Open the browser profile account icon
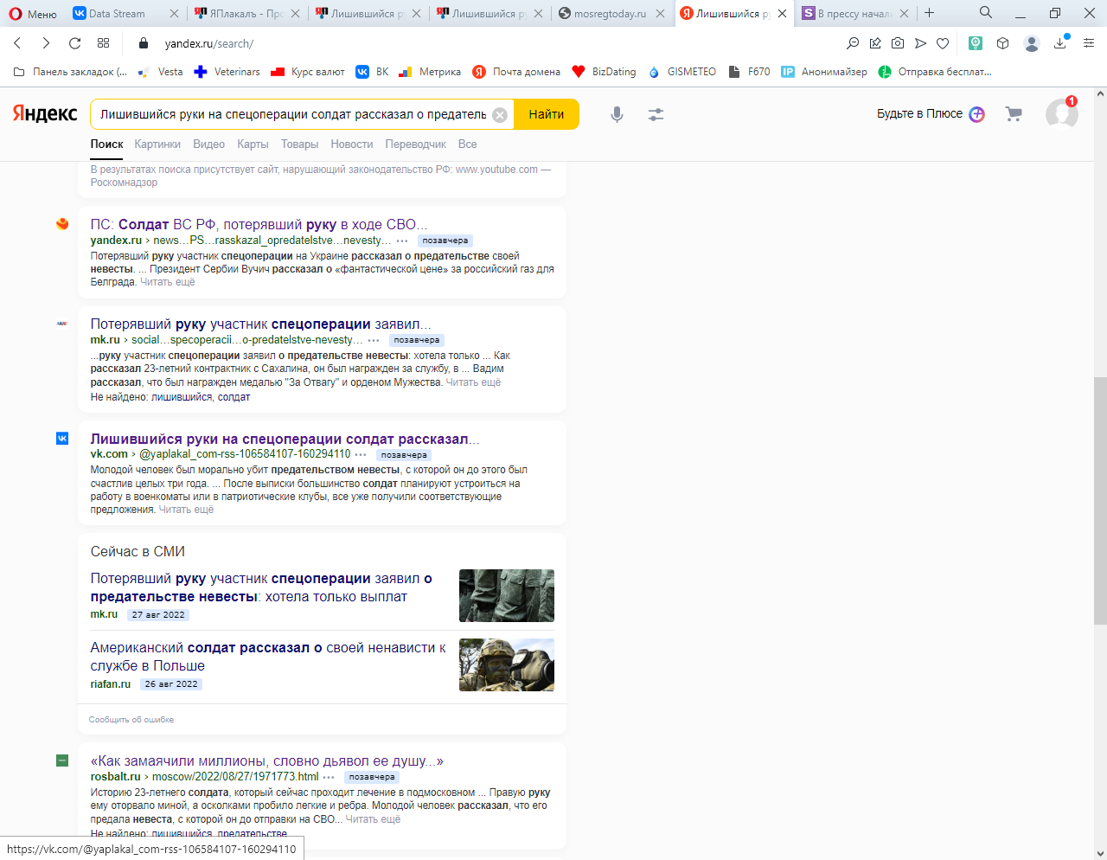The height and width of the screenshot is (860, 1107). pos(1031,43)
